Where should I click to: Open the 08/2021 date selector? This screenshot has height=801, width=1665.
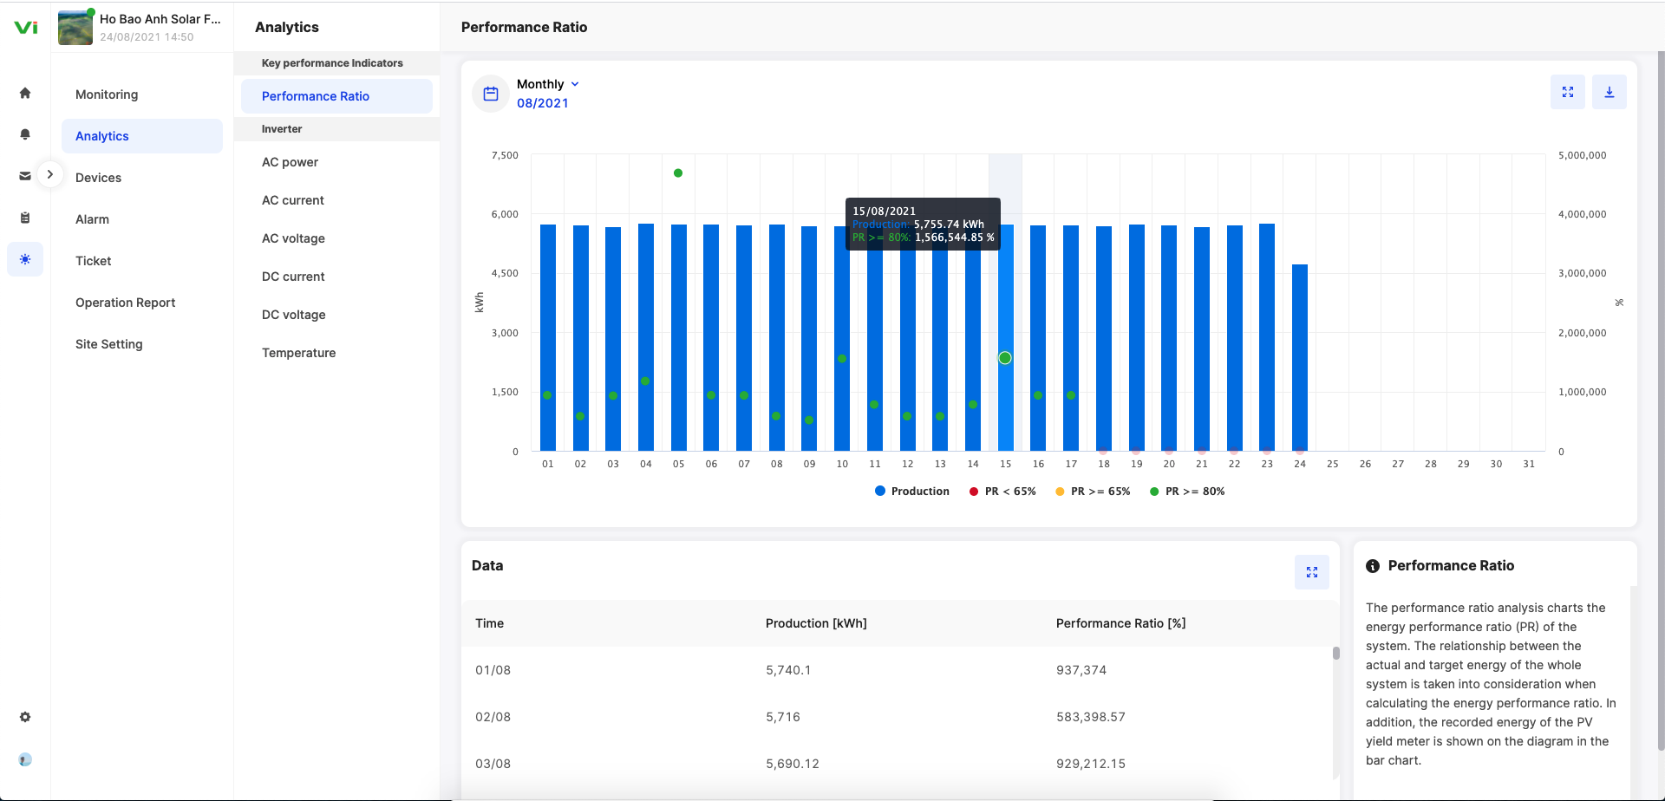coord(543,103)
